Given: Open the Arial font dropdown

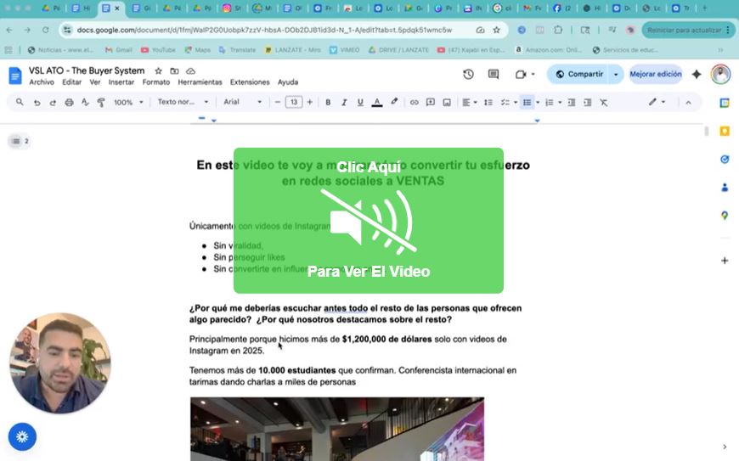Looking at the screenshot, I should click(x=243, y=102).
